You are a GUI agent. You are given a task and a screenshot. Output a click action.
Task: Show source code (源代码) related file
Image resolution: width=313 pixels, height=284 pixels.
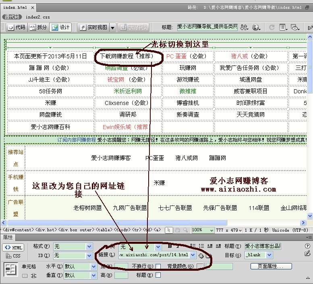12,17
